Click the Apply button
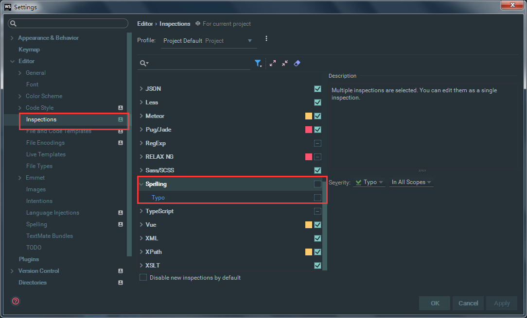 pyautogui.click(x=502, y=303)
